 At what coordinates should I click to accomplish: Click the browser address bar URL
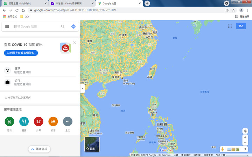(x=75, y=10)
